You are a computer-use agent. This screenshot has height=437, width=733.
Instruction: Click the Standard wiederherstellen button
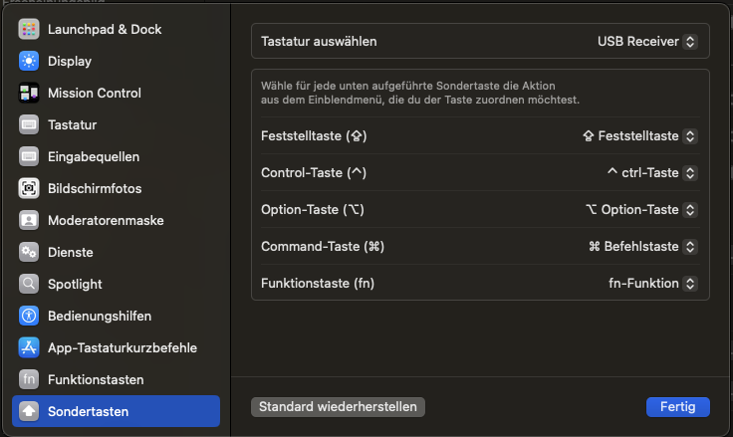click(338, 406)
